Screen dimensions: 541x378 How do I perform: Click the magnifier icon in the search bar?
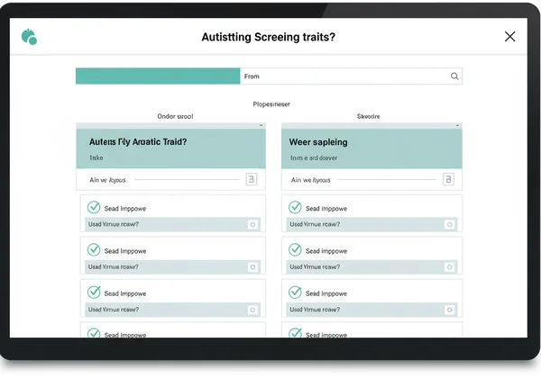pyautogui.click(x=454, y=77)
